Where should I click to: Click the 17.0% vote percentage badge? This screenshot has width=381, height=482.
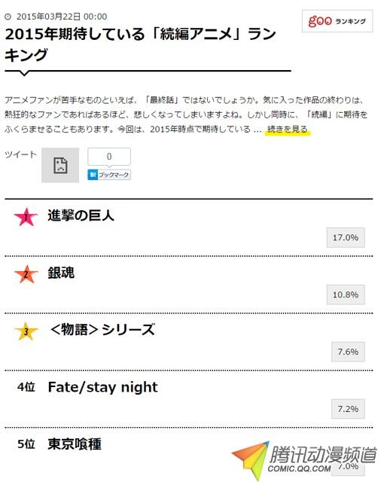point(346,237)
